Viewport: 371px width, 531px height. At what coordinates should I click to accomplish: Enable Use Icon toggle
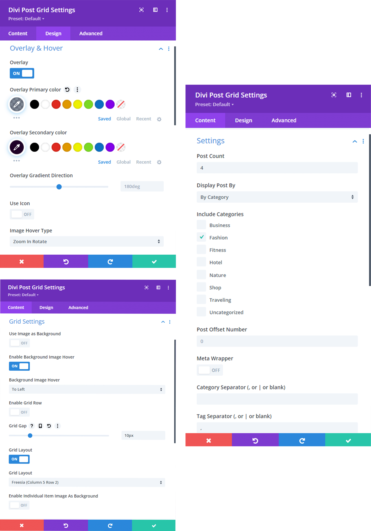(x=22, y=214)
